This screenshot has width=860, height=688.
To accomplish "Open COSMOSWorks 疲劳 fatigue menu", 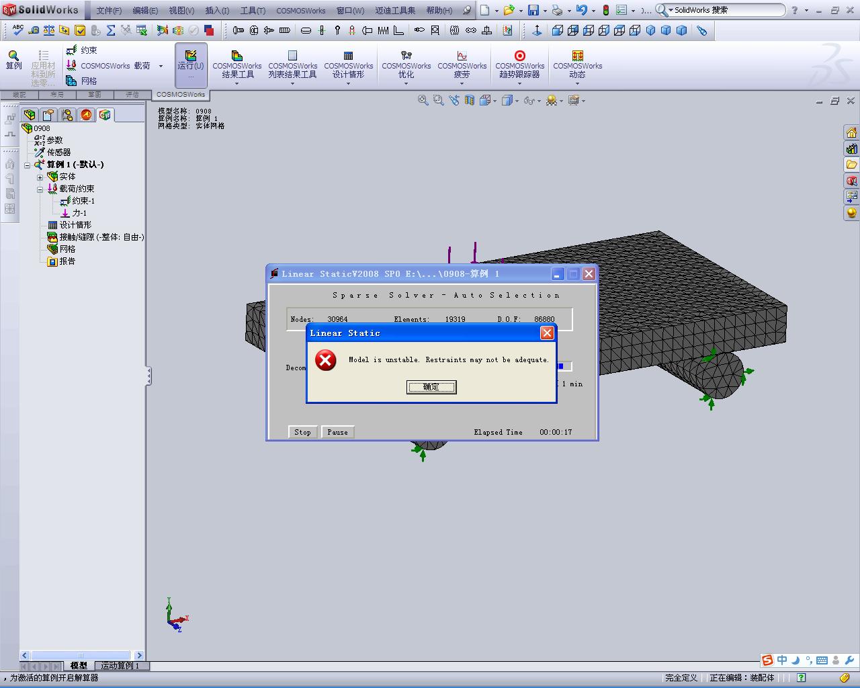I will 462,66.
